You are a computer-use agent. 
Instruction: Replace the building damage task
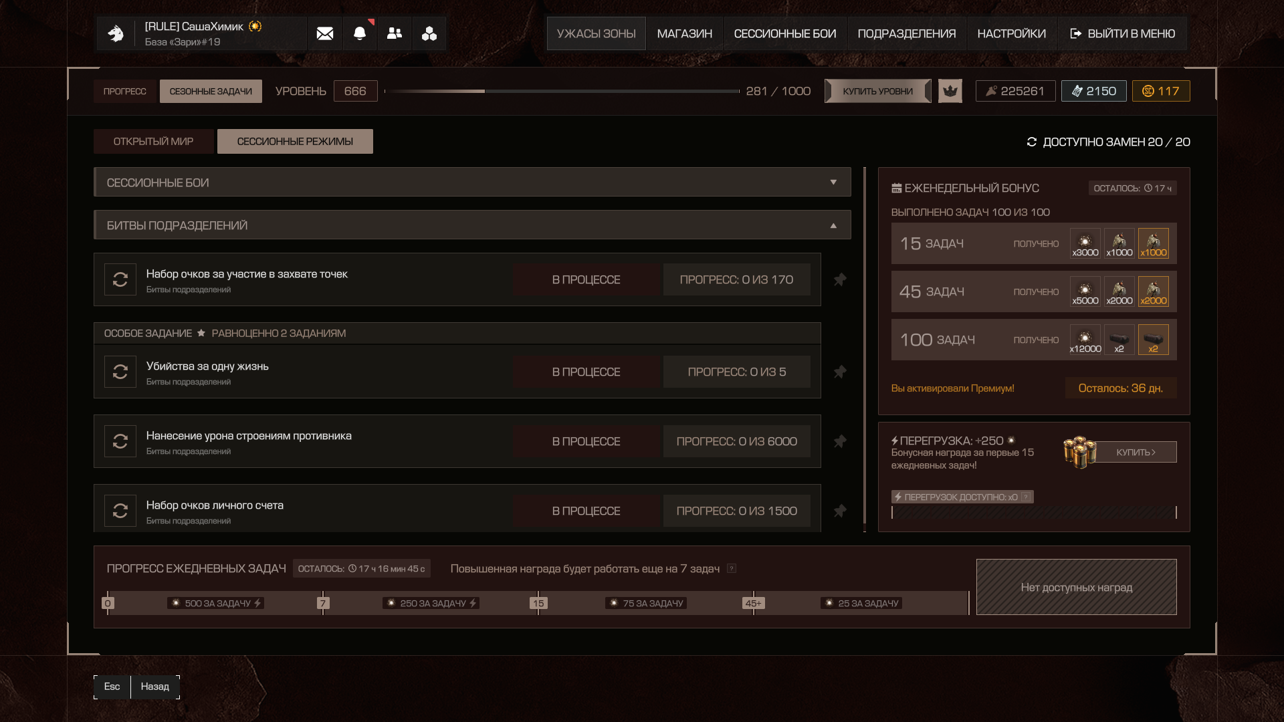coord(120,441)
